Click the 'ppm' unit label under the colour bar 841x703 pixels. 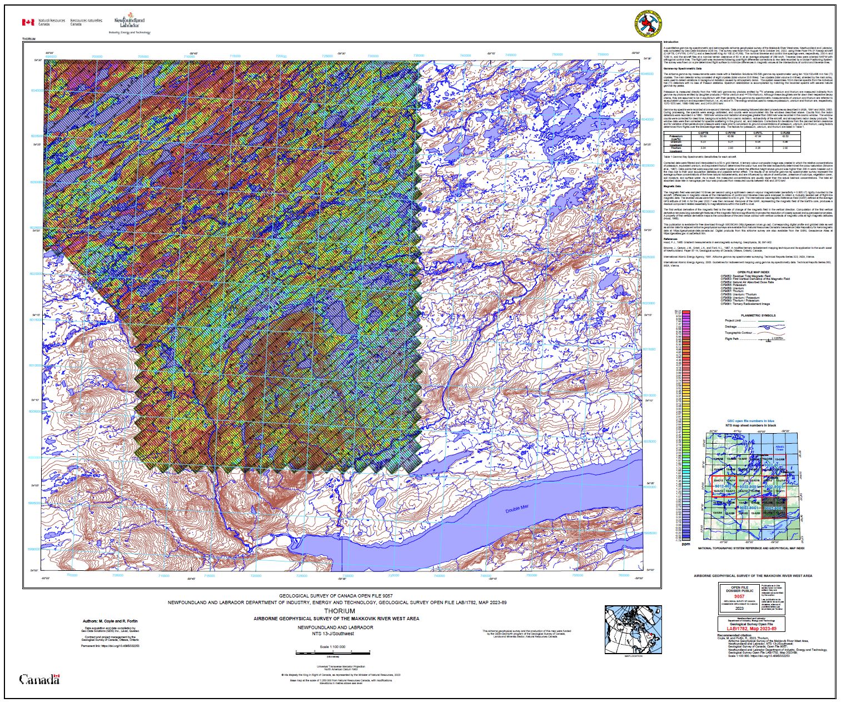pyautogui.click(x=686, y=544)
